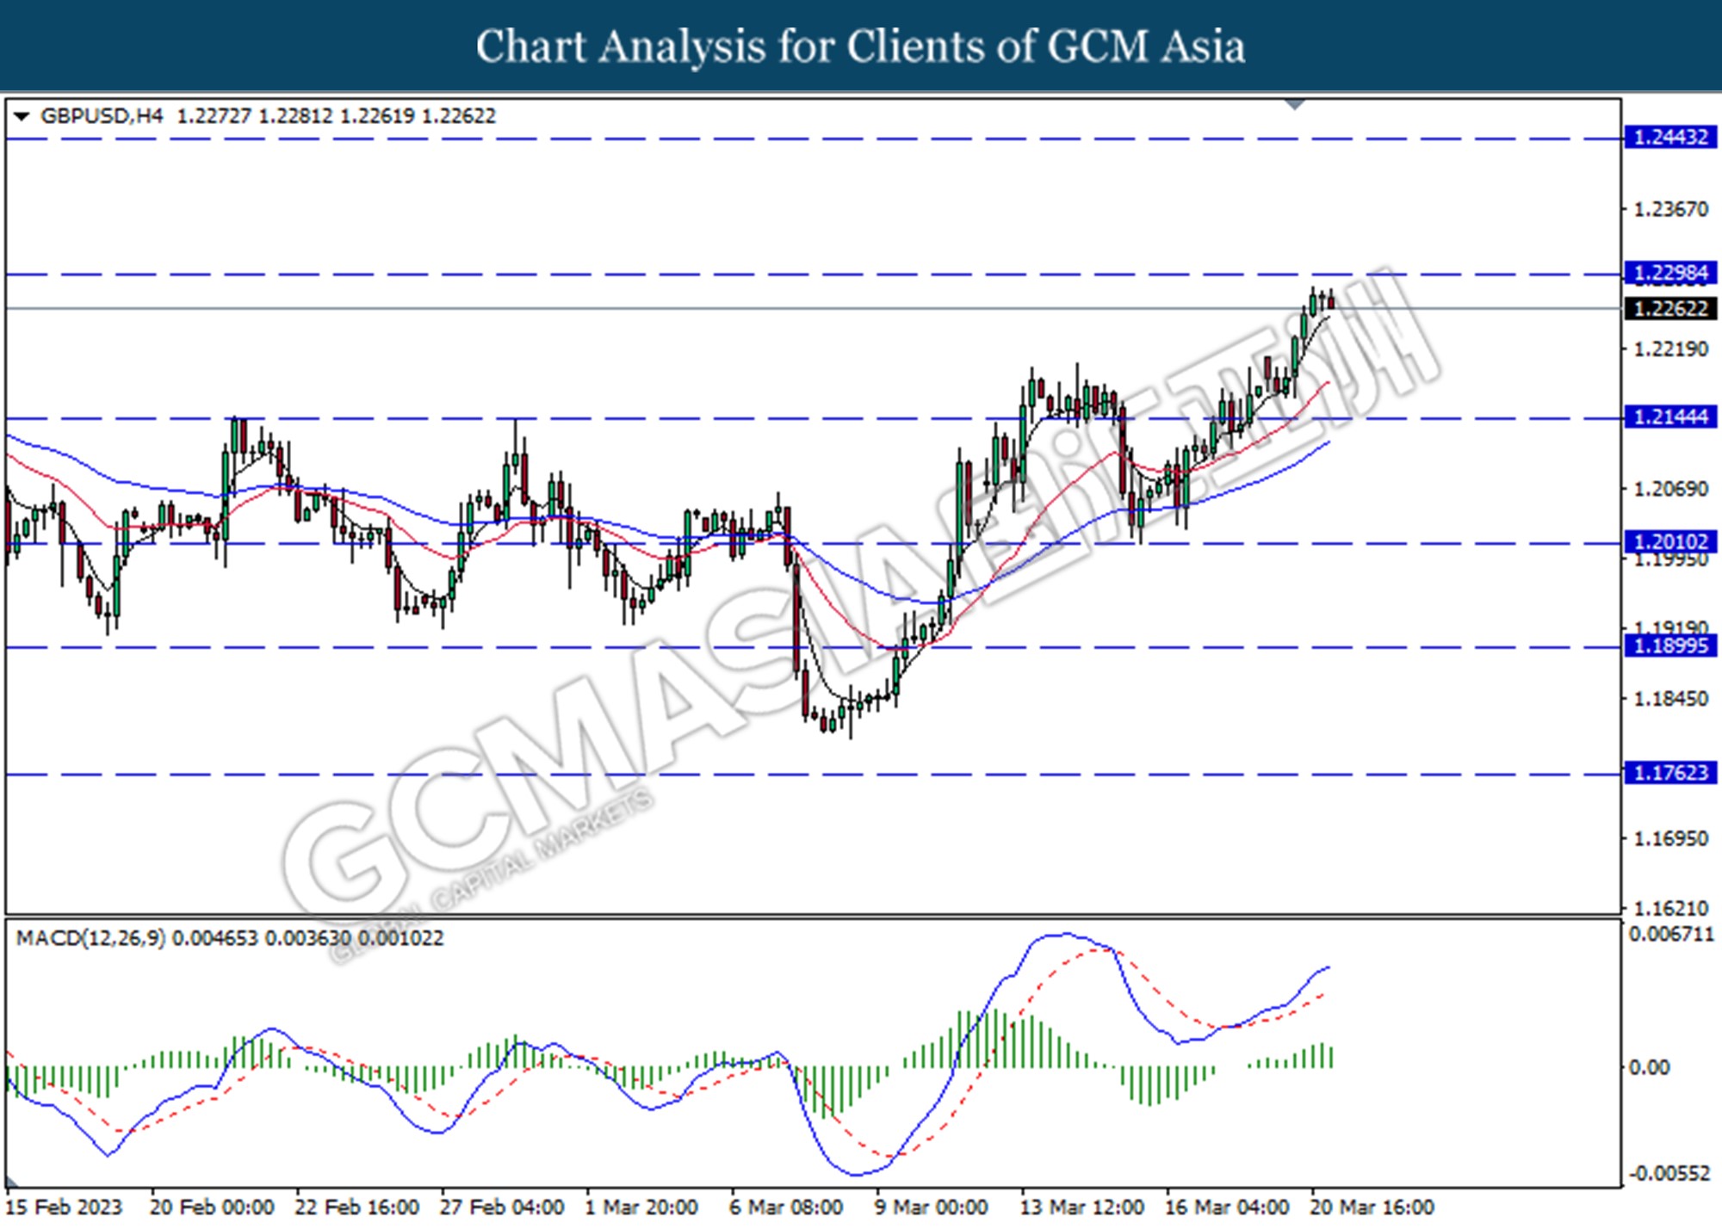Click the 15 Feb 2023 date label

coord(65,1207)
